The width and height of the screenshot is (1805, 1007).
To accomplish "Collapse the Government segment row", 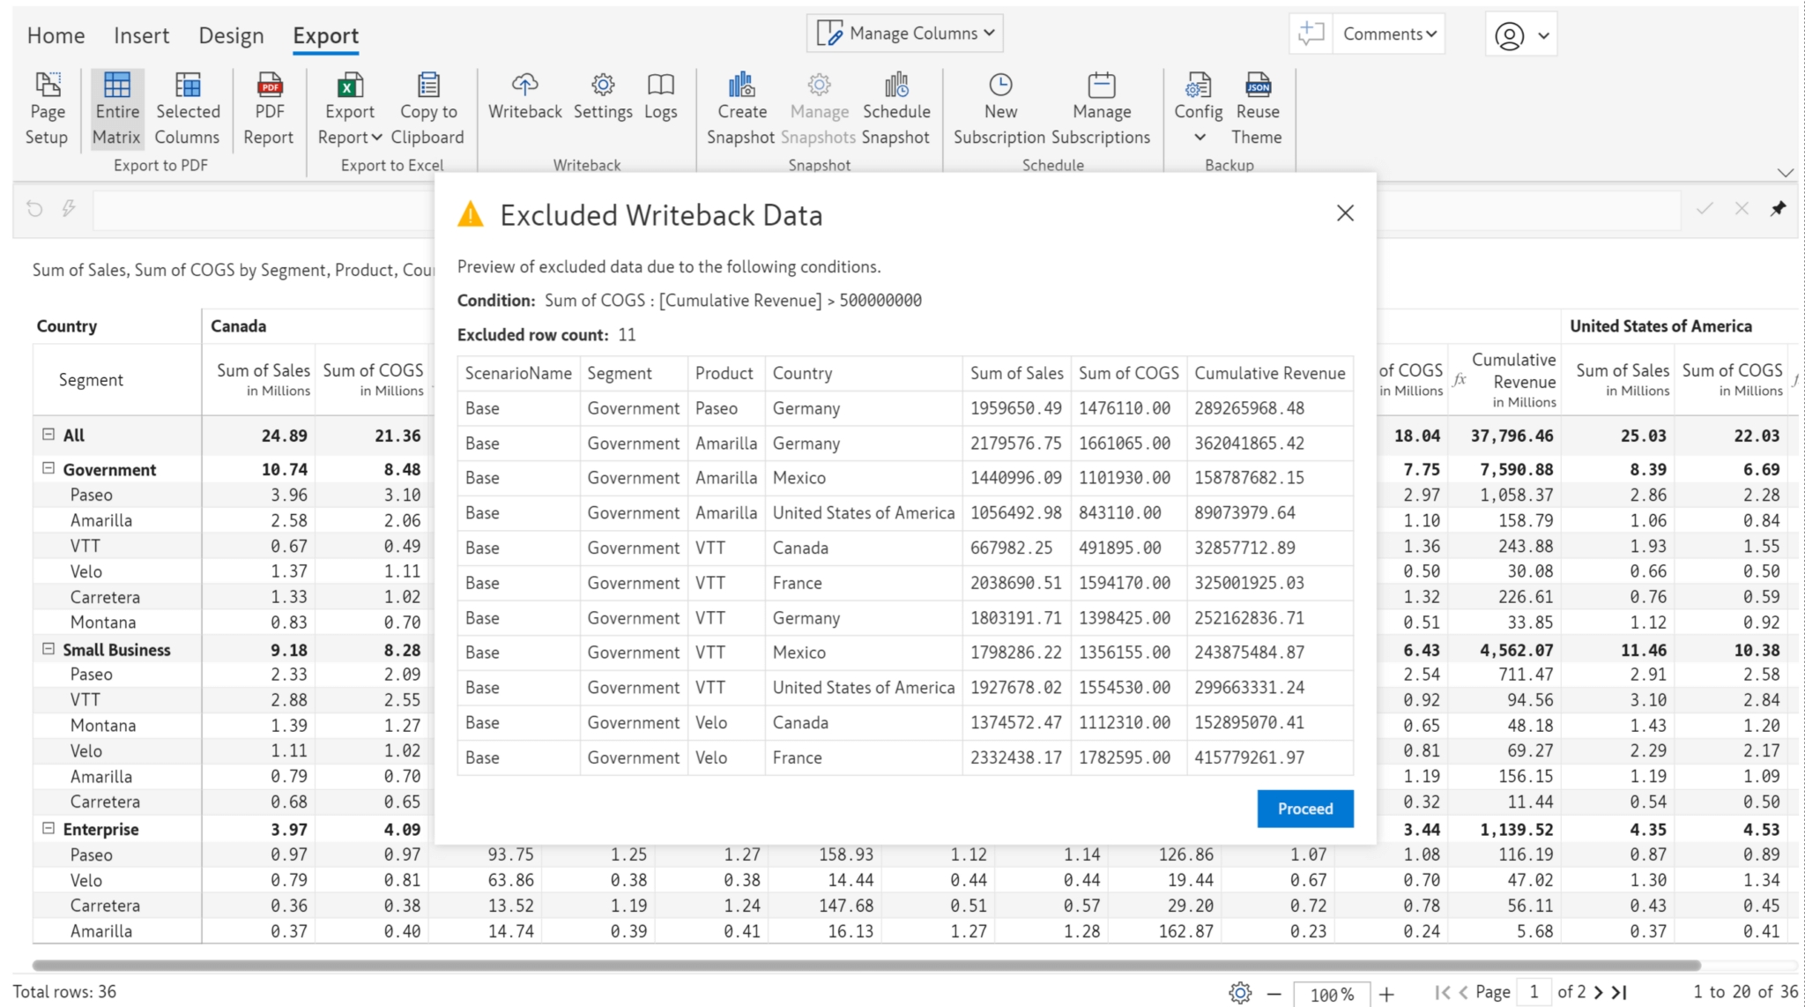I will pyautogui.click(x=48, y=468).
